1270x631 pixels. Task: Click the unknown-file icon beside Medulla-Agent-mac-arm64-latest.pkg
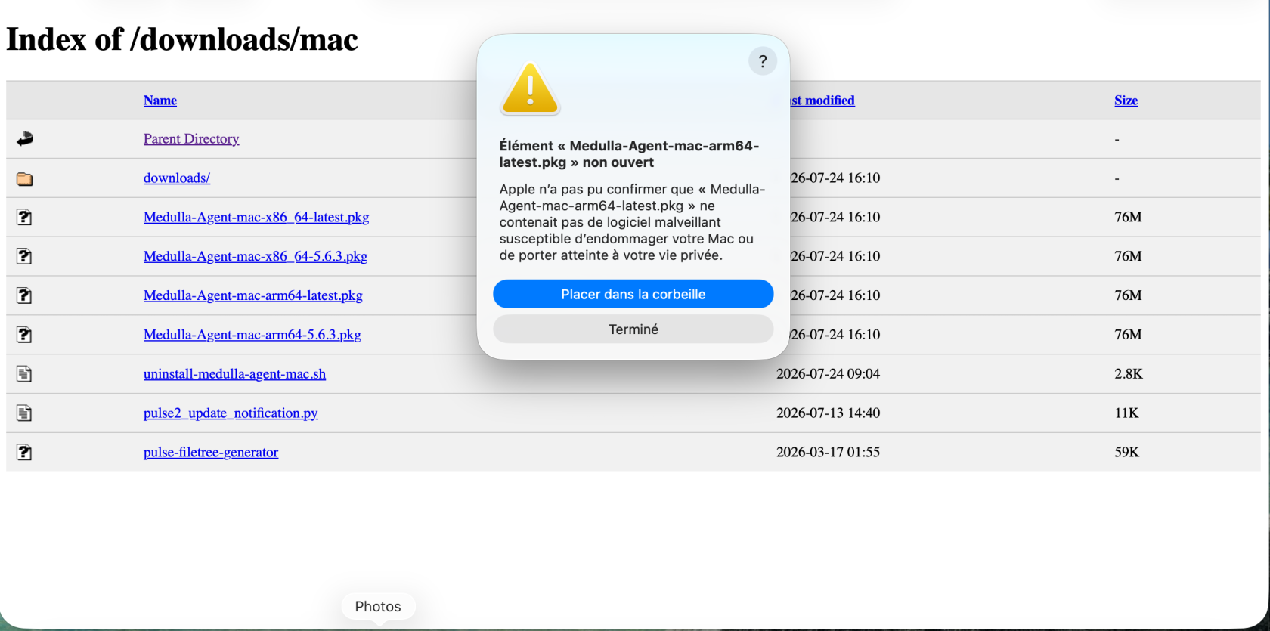[x=24, y=295]
